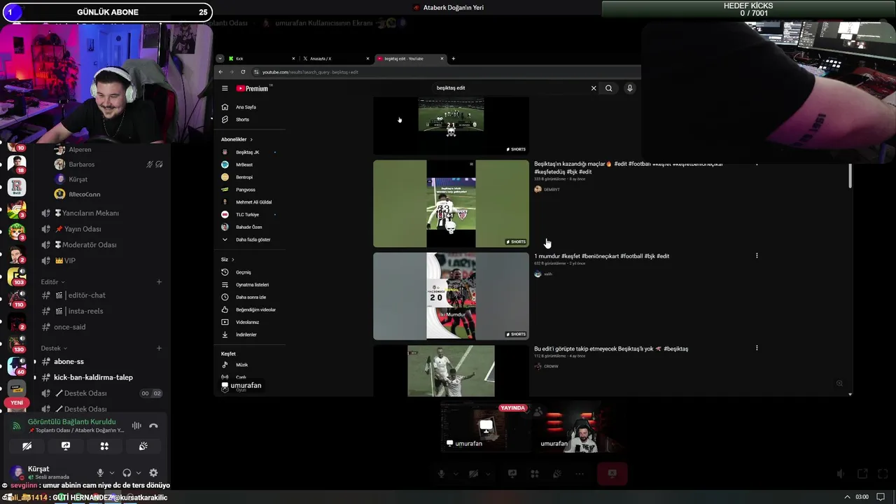Open TLC Türkiye subscription channel
The width and height of the screenshot is (896, 504).
tap(247, 215)
